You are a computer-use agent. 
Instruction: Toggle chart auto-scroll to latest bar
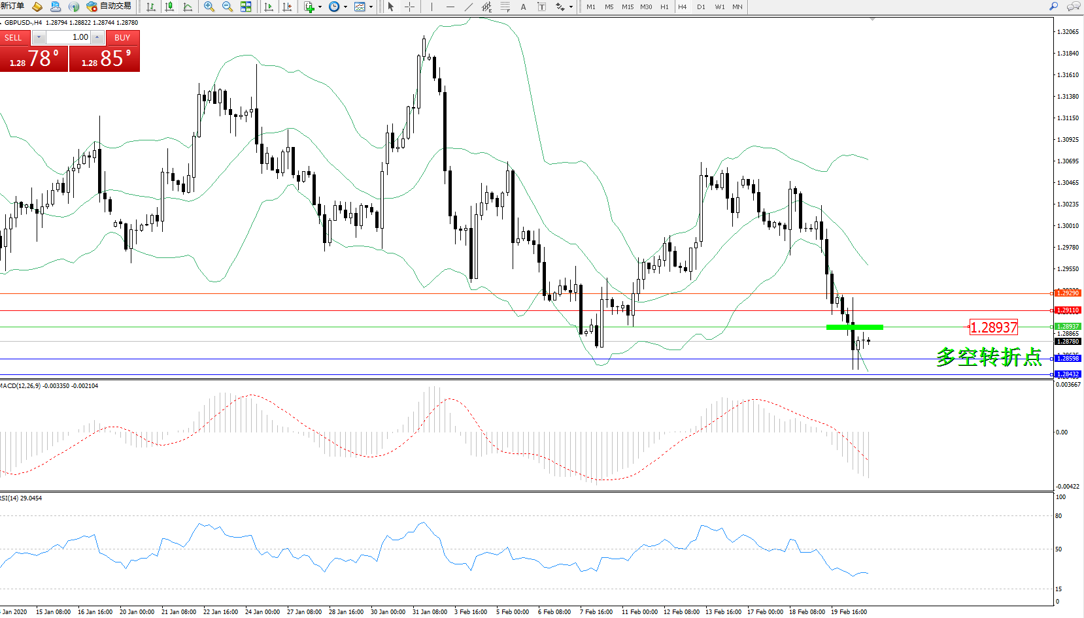tap(268, 7)
